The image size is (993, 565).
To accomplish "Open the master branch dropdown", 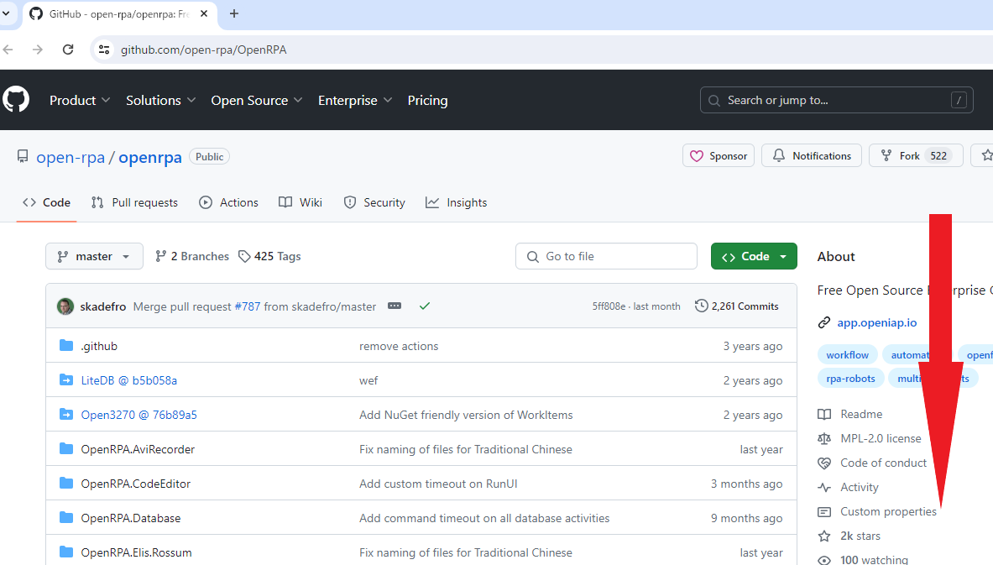I will [94, 256].
